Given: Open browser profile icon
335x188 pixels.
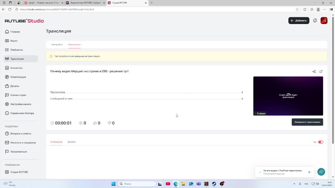Looking at the screenshot, I should [318, 9].
